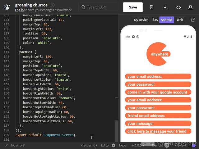Screen dimensions: 199x149
Task: Click the marginTop: 40 code line
Action: (x=36, y=61)
